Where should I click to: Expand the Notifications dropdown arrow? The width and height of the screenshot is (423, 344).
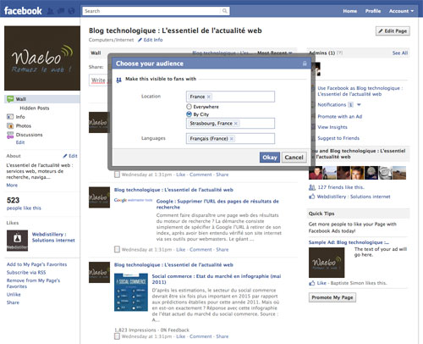359,105
